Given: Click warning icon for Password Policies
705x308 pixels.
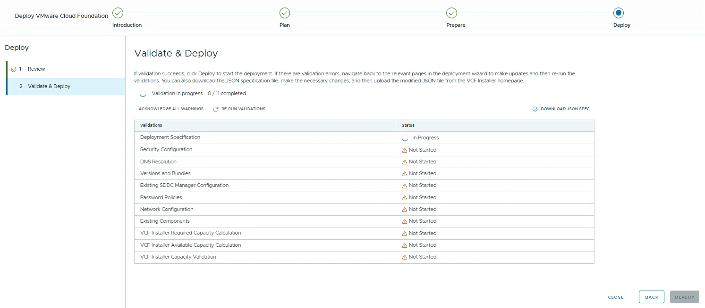Looking at the screenshot, I should tap(404, 198).
